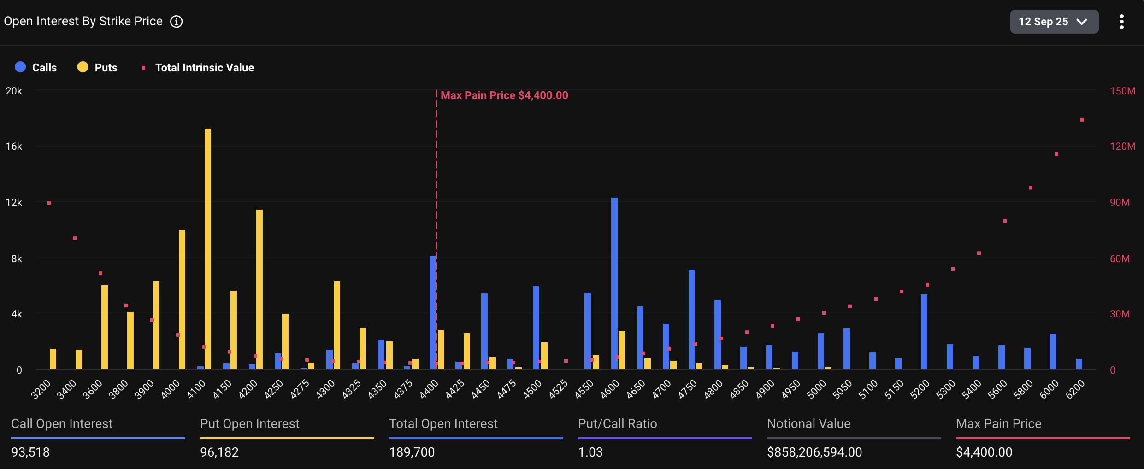This screenshot has height=469, width=1144.
Task: Expand the chevron next to the date selector
Action: [1081, 21]
